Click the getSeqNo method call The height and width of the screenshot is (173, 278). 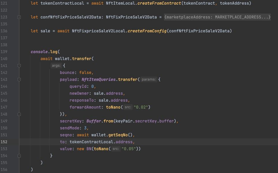coord(118,135)
